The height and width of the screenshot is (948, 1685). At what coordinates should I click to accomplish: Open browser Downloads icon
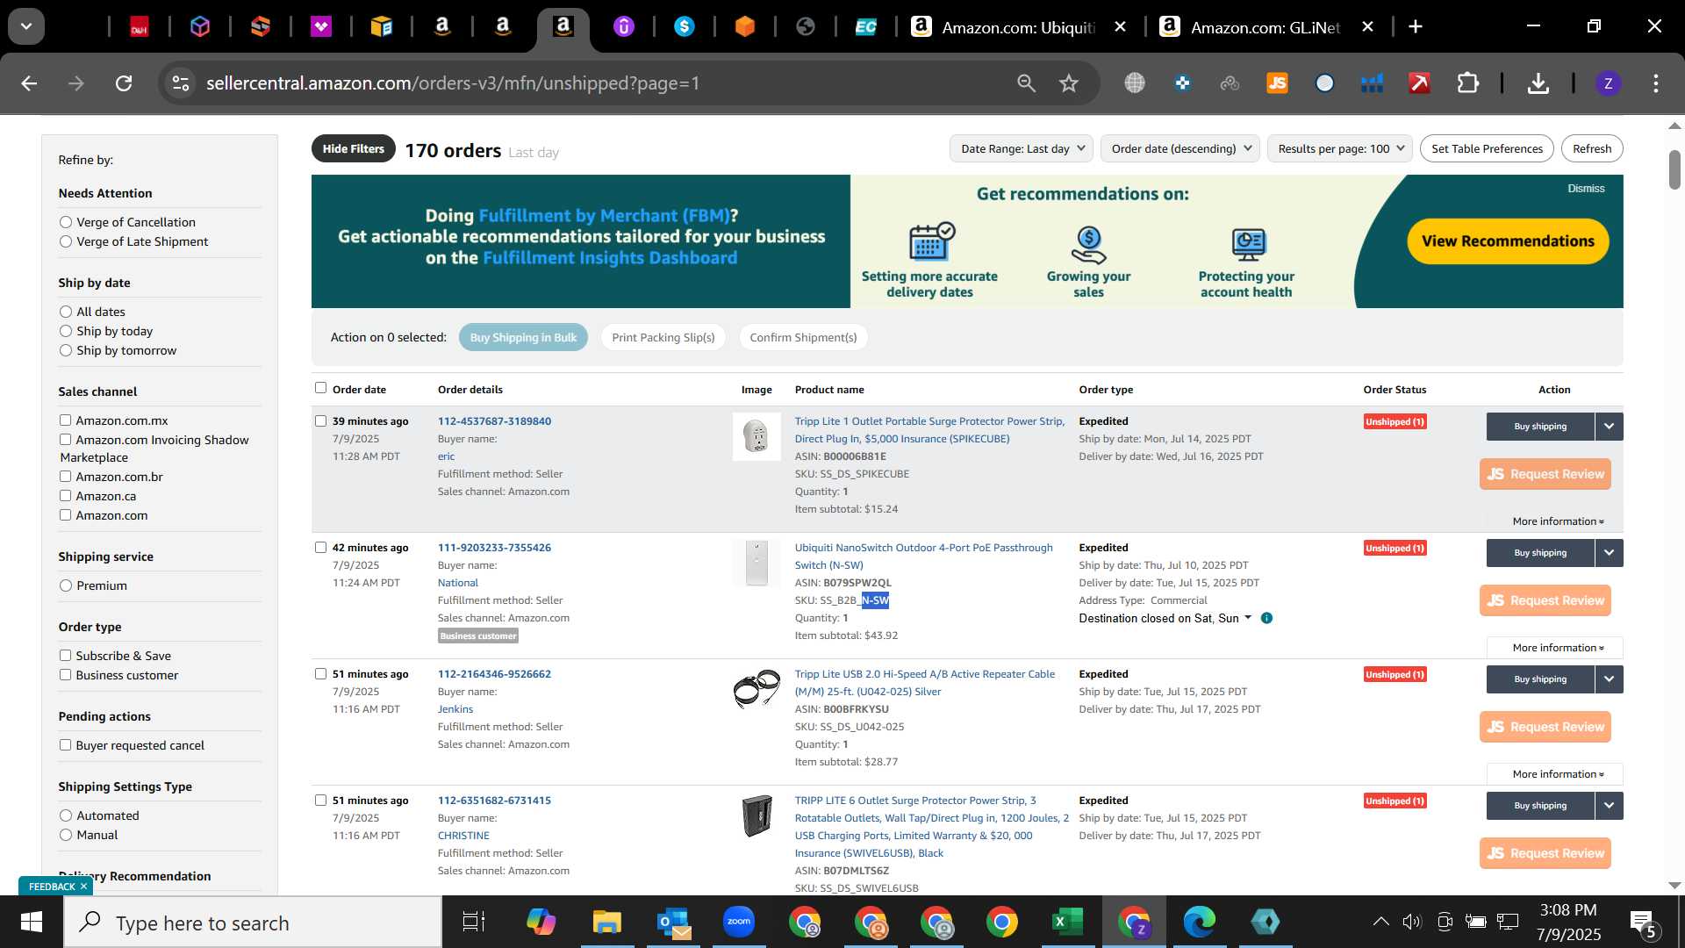coord(1538,83)
